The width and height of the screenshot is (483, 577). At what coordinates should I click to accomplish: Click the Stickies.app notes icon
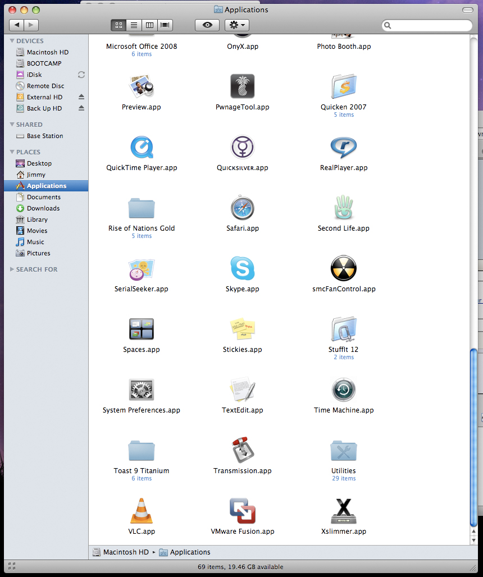click(242, 328)
